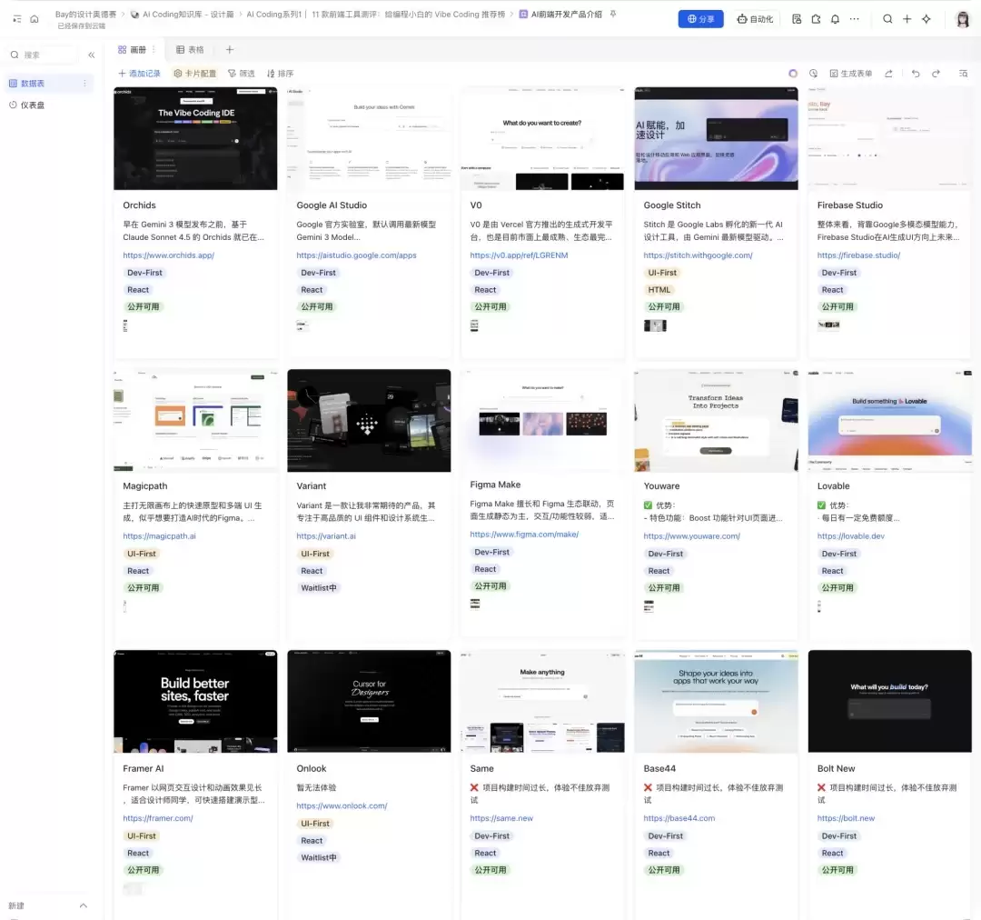Viewport: 981px width, 920px height.
Task: Open the Lovable card cover thumbnail
Action: tap(889, 420)
